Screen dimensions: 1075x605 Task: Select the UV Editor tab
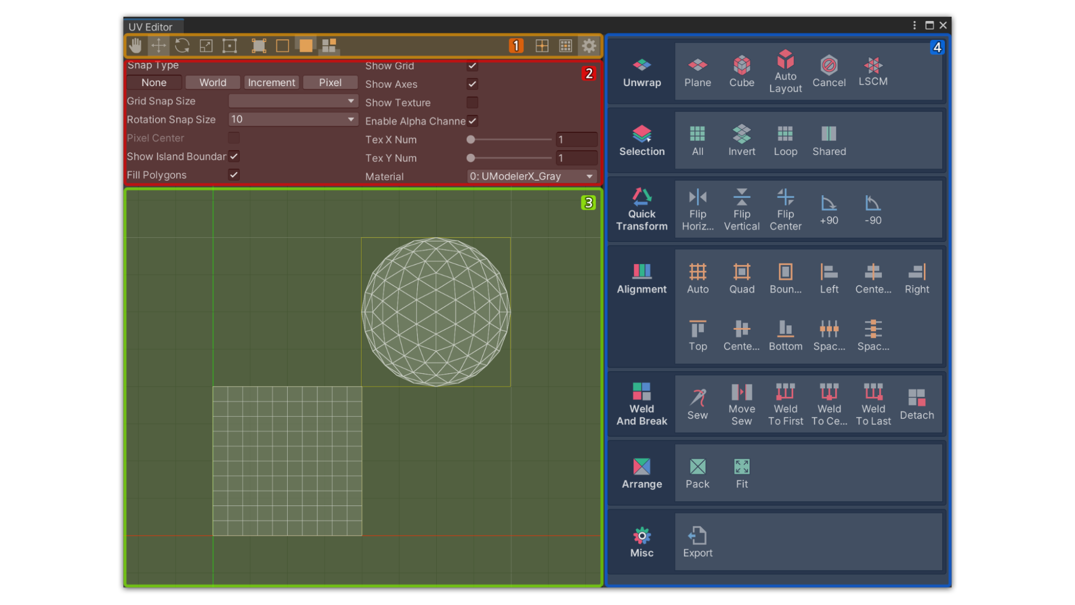tap(151, 27)
